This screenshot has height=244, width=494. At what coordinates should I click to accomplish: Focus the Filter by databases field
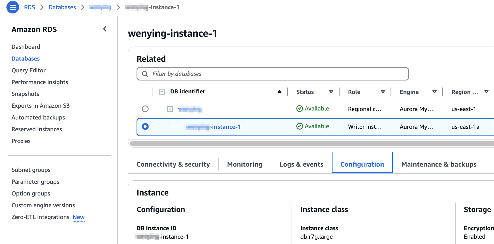tap(278, 74)
